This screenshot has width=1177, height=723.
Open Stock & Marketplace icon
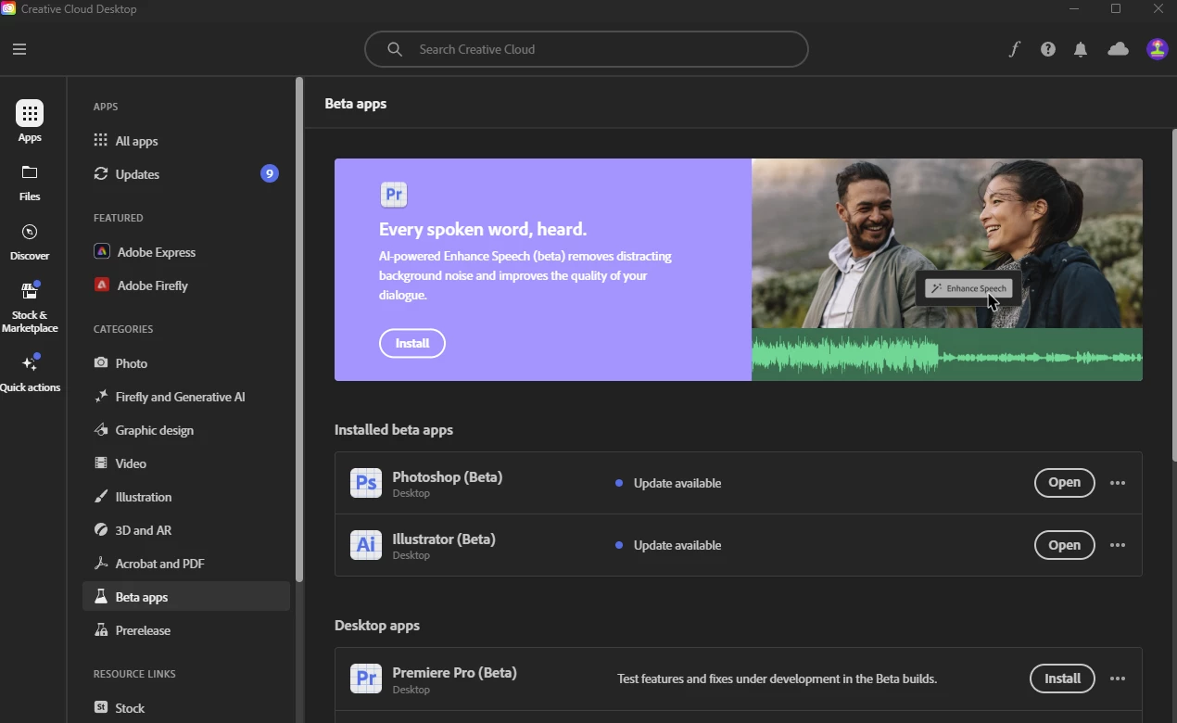click(x=30, y=291)
